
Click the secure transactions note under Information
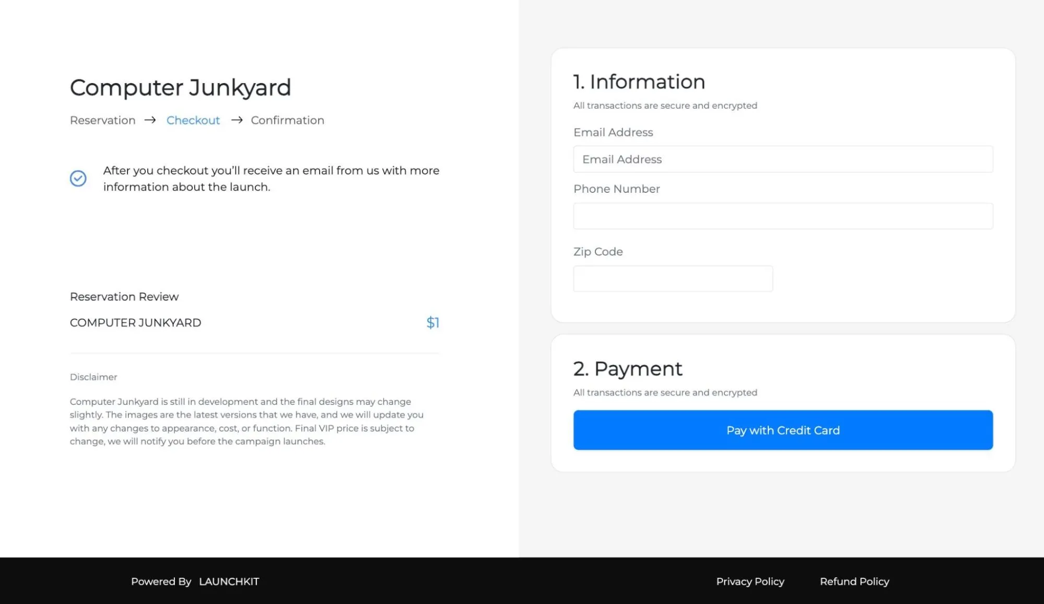pos(665,106)
